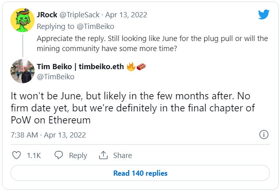Like the tweet with the heart icon
280x191 pixels.
(16, 155)
